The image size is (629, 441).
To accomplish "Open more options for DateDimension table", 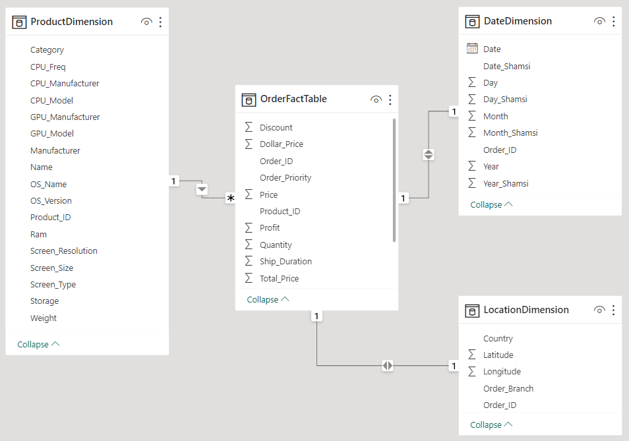I will [x=613, y=21].
